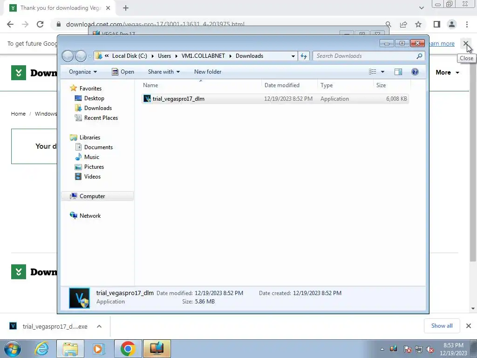Open Videos library
The width and height of the screenshot is (477, 358).
(92, 177)
